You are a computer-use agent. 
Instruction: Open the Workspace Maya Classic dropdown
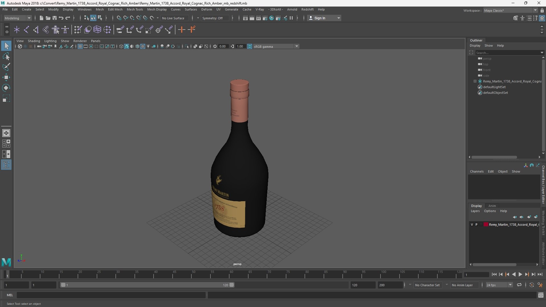[x=510, y=10]
